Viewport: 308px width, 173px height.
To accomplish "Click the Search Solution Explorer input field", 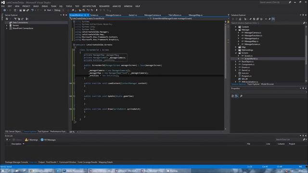I will pos(267,23).
